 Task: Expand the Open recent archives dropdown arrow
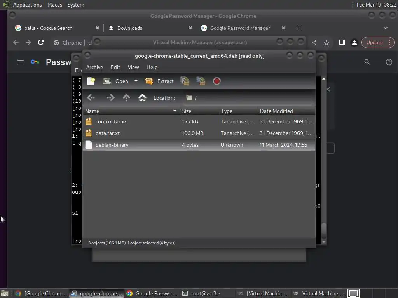136,81
